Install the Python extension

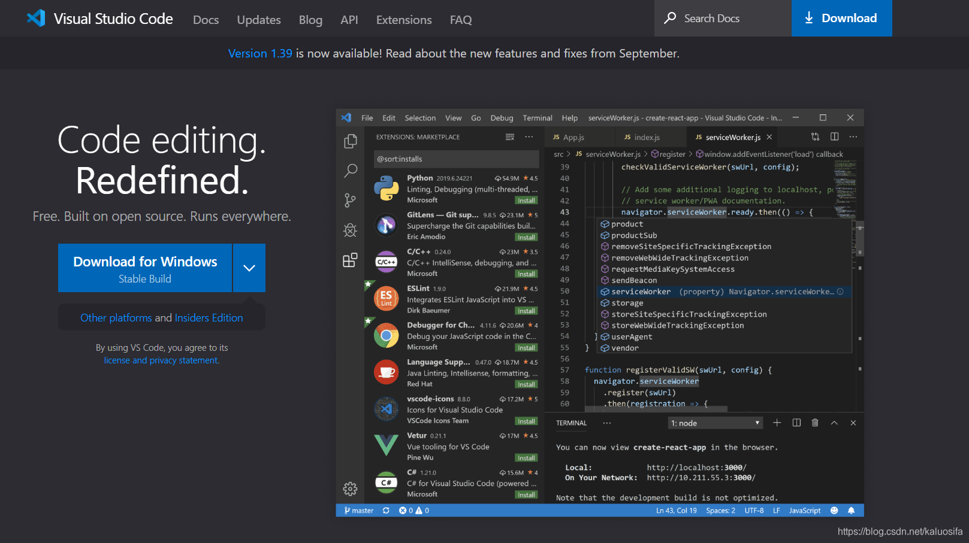tap(526, 201)
